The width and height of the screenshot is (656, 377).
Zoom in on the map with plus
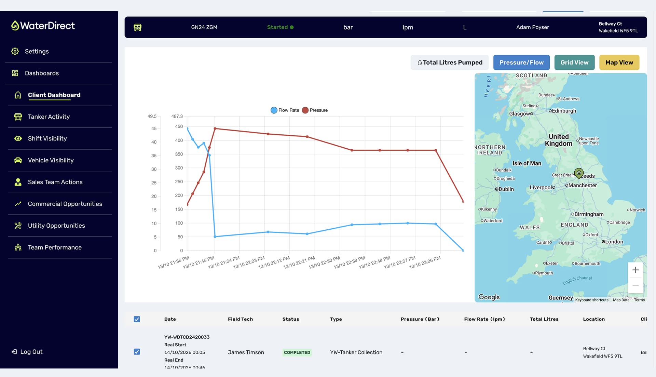click(635, 270)
